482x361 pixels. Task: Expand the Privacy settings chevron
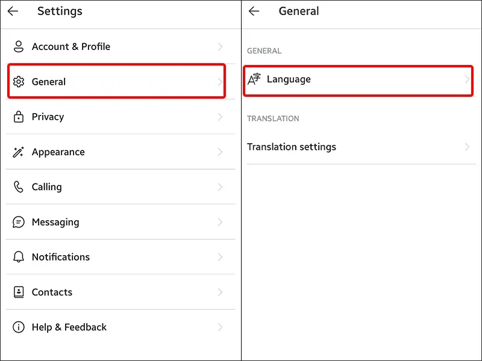tap(221, 117)
